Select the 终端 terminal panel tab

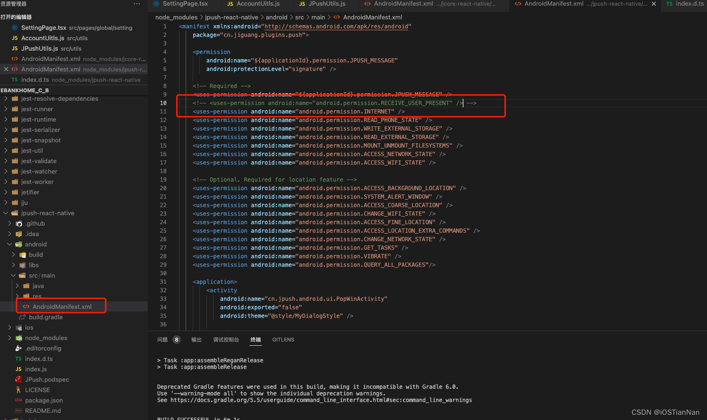pyautogui.click(x=256, y=340)
